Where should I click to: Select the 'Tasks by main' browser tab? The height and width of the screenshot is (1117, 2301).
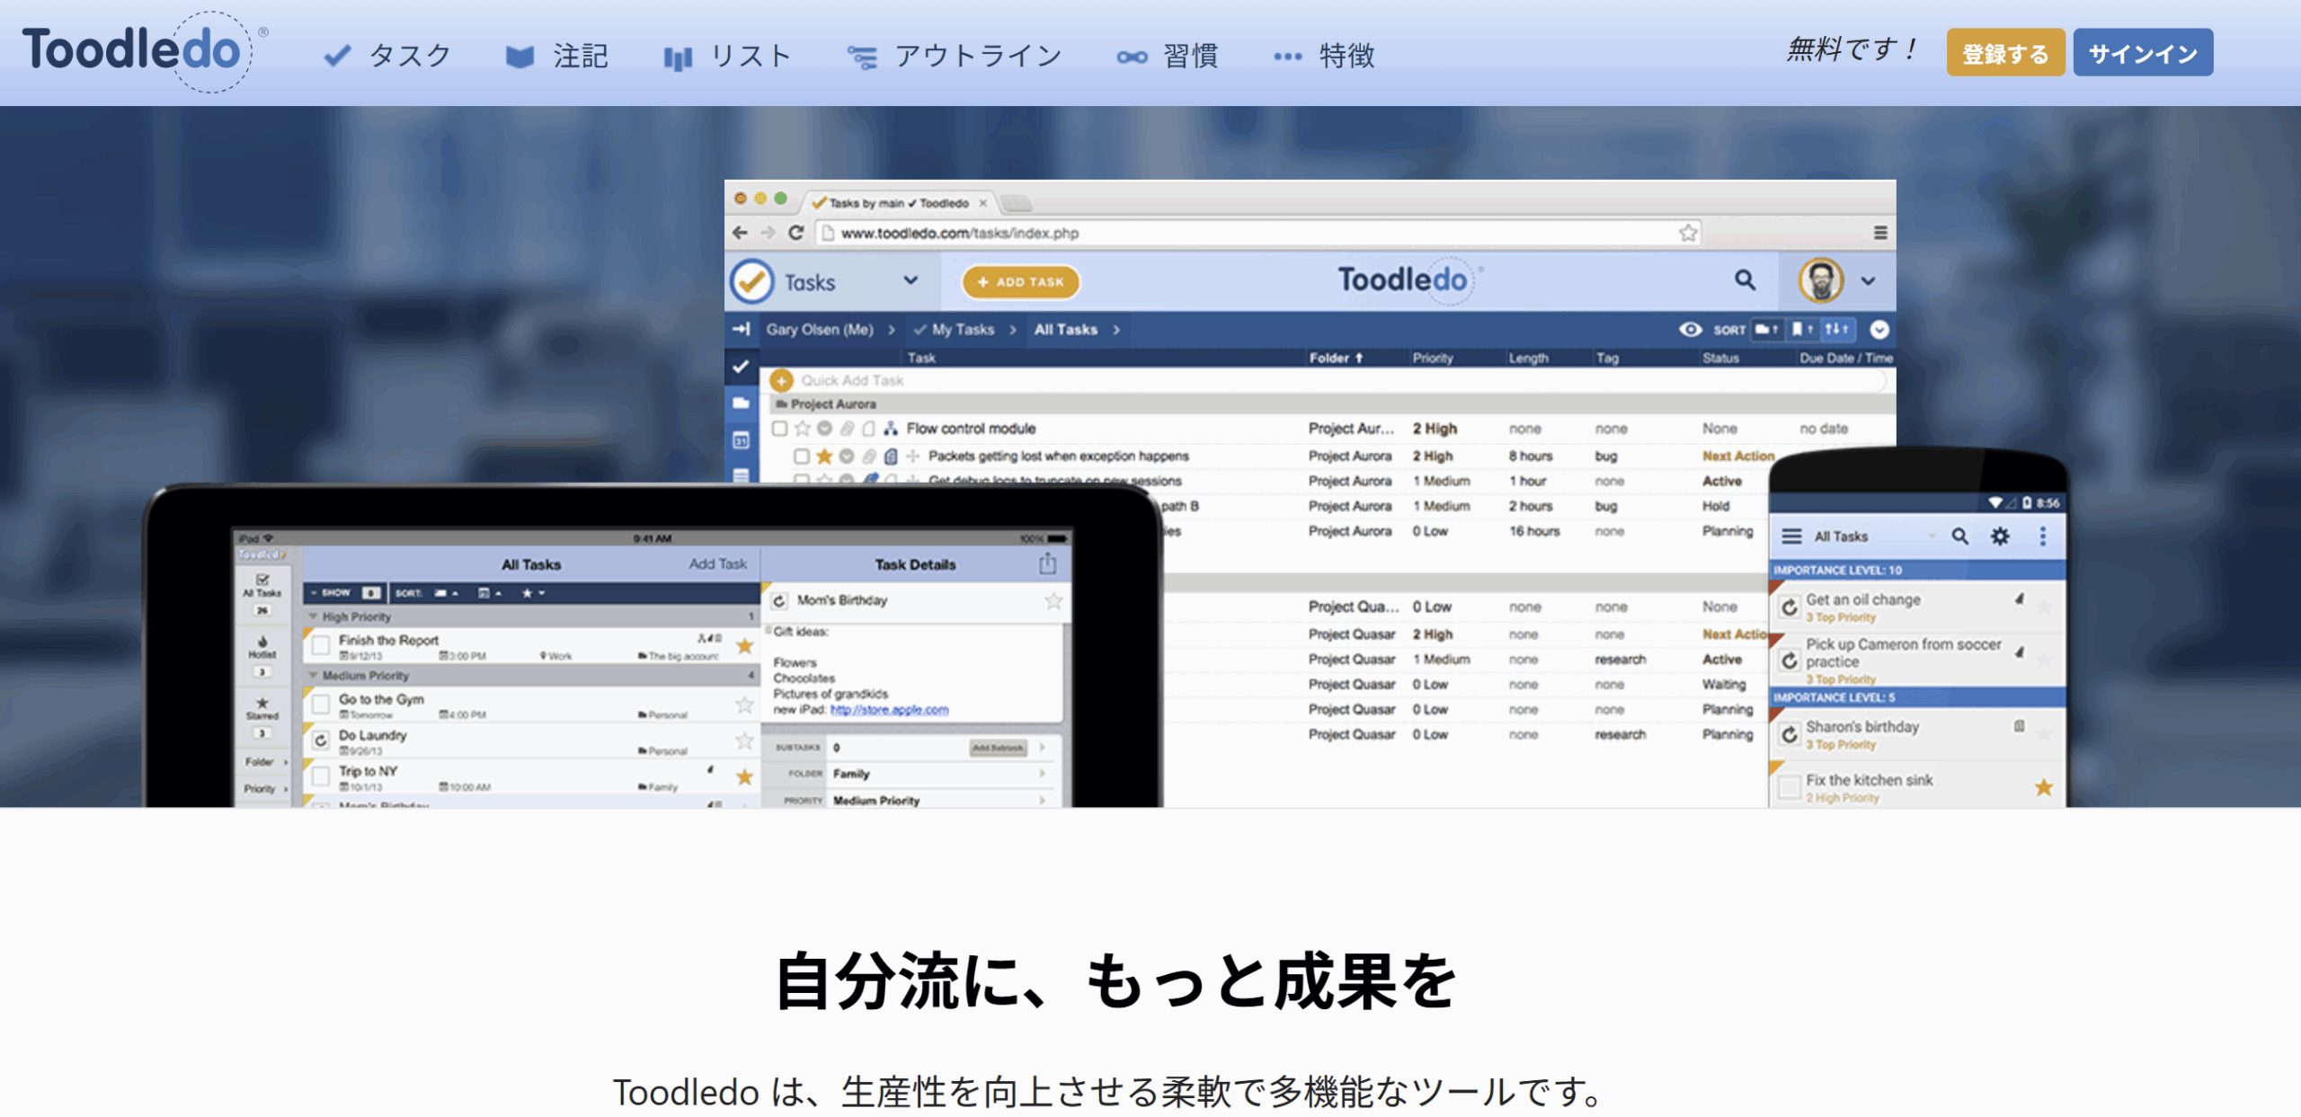pos(899,203)
